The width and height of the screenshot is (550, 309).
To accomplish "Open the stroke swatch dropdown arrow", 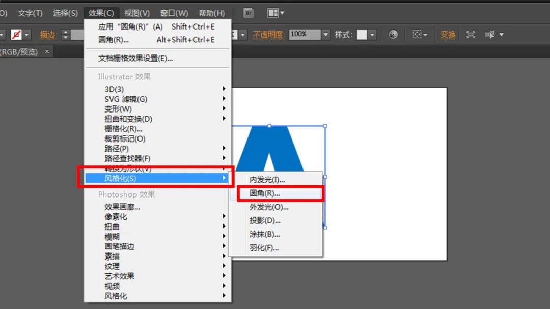I will point(26,35).
